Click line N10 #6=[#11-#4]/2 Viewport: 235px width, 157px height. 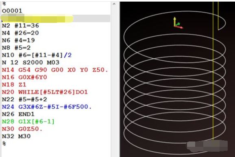[x=37, y=55]
